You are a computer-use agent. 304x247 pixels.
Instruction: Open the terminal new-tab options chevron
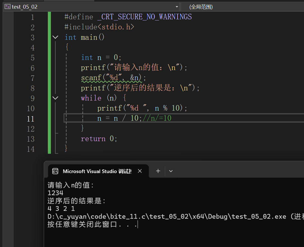[171, 171]
